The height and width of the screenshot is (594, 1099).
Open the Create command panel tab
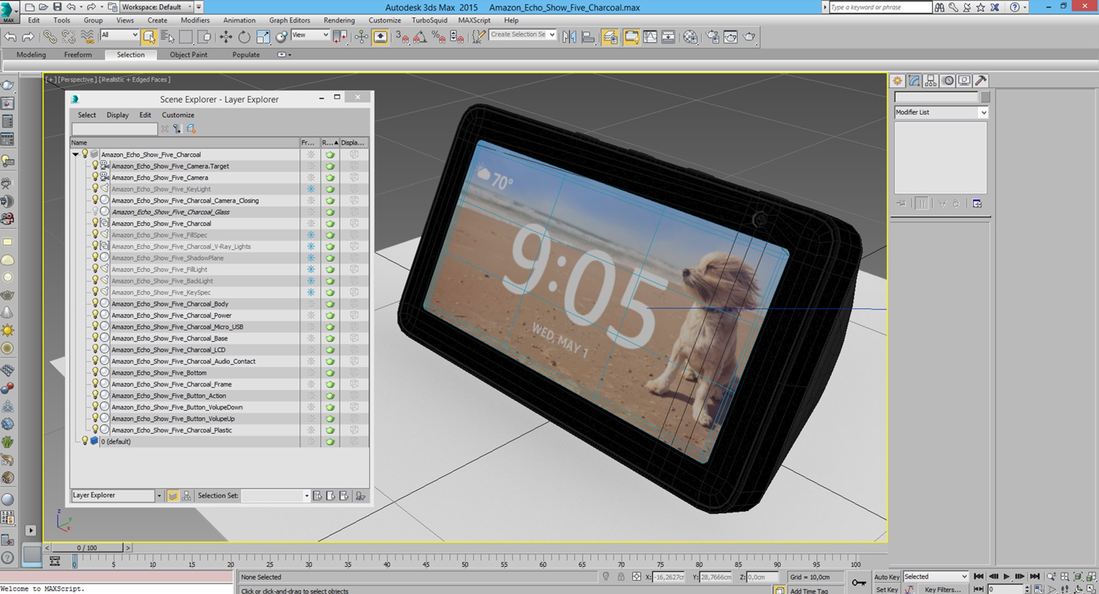[898, 81]
